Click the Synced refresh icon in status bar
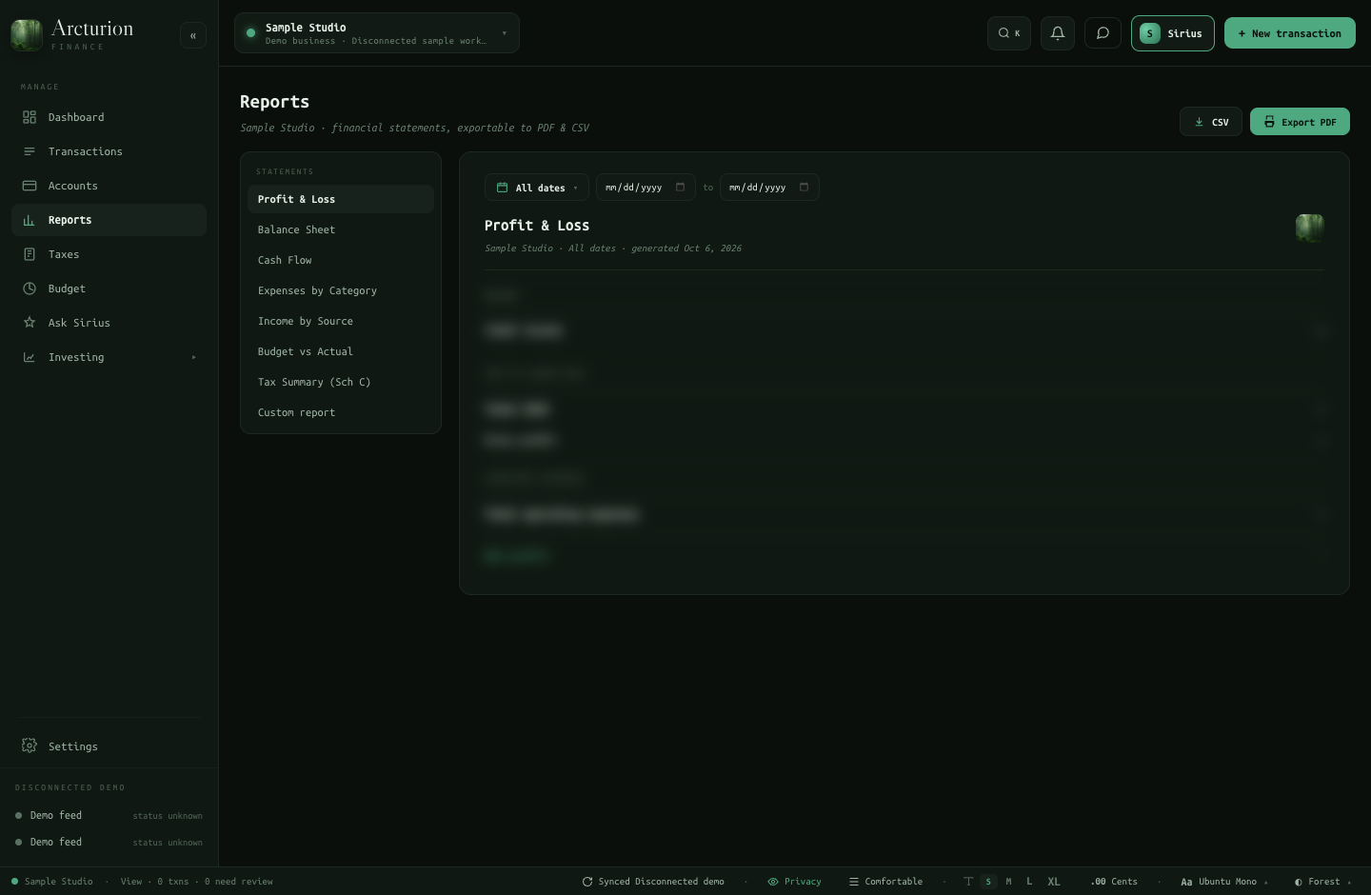1371x895 pixels. point(587,882)
